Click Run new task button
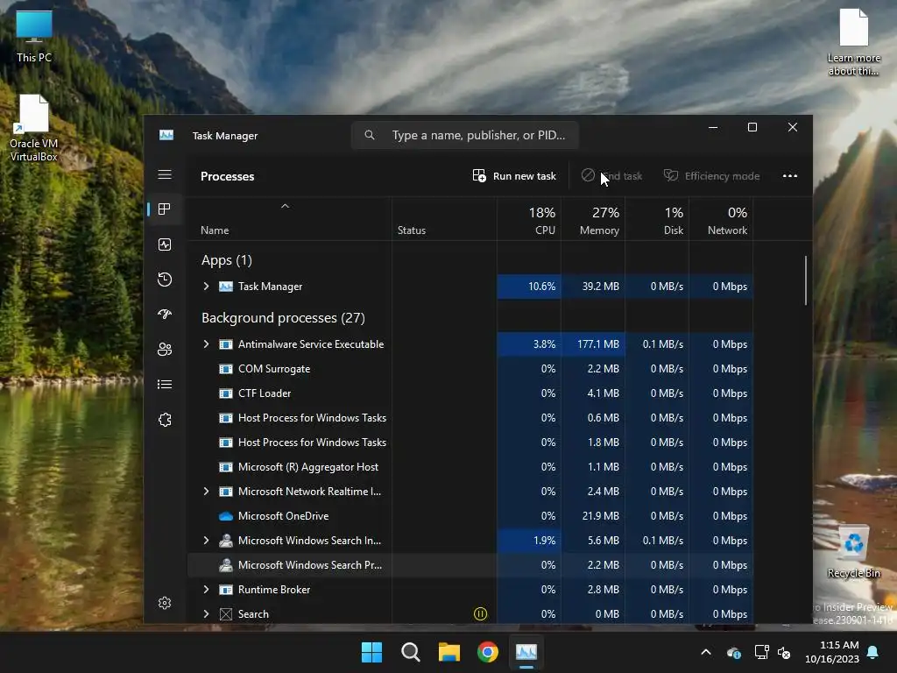Image resolution: width=897 pixels, height=673 pixels. [x=514, y=175]
